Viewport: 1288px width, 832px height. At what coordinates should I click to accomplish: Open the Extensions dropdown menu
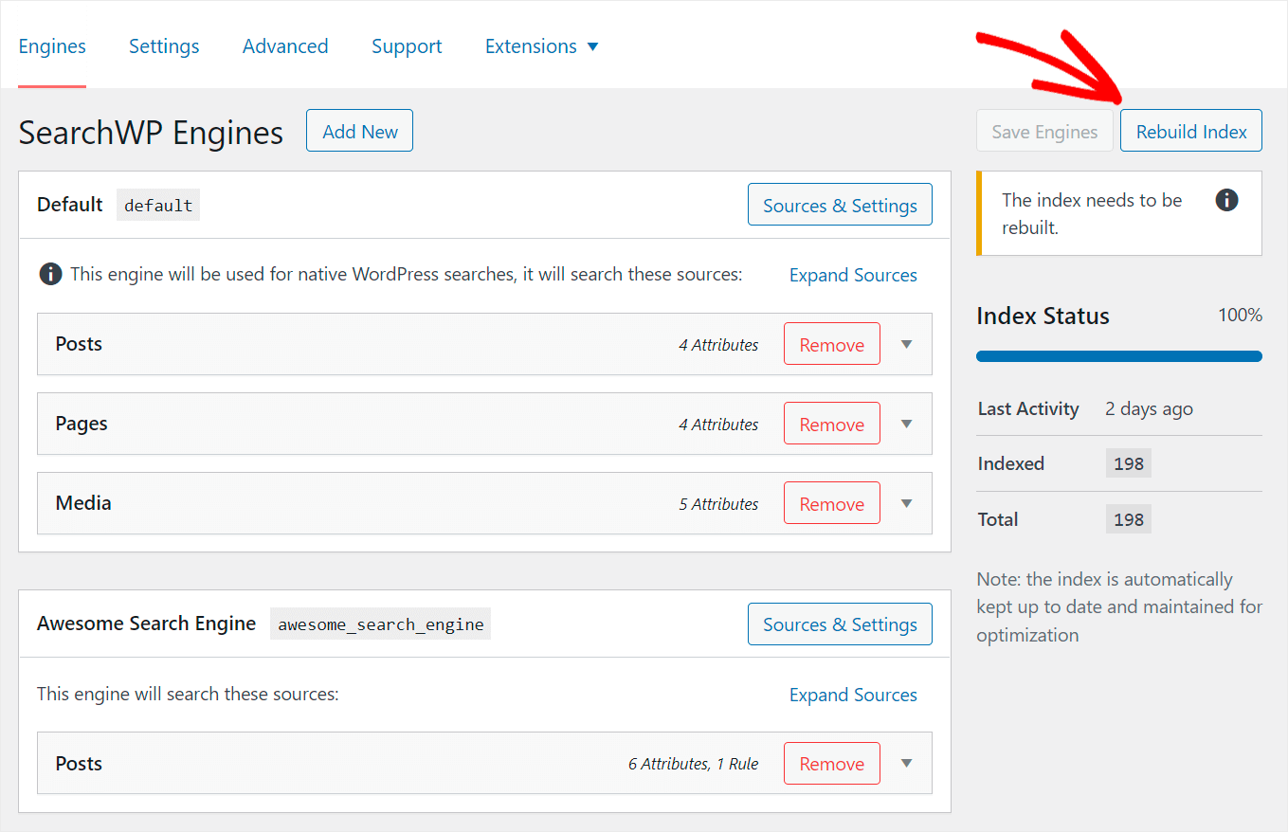coord(541,46)
